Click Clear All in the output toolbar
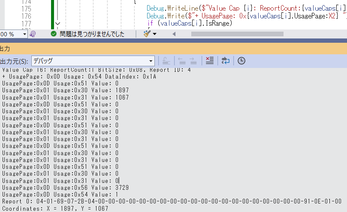This screenshot has width=347, height=212. point(209,61)
